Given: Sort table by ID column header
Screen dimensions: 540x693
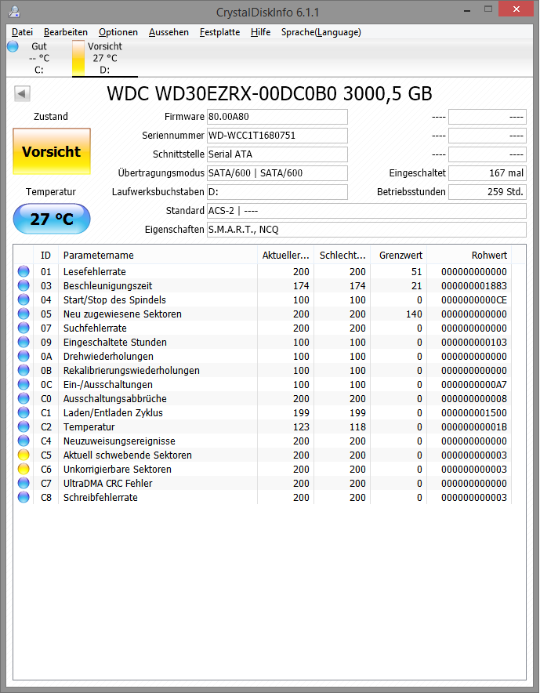Looking at the screenshot, I should pyautogui.click(x=45, y=255).
